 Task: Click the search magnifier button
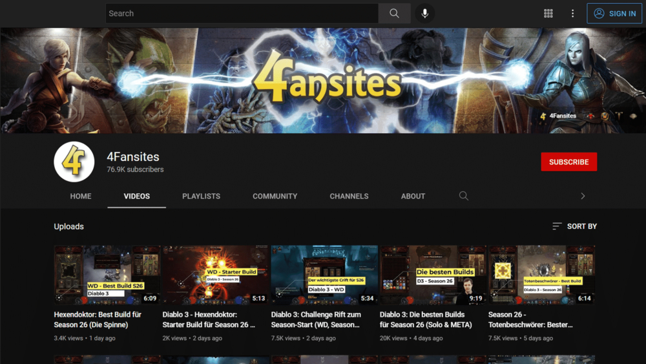(x=394, y=14)
